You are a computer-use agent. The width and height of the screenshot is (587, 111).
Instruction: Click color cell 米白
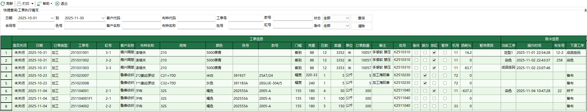[219, 75]
